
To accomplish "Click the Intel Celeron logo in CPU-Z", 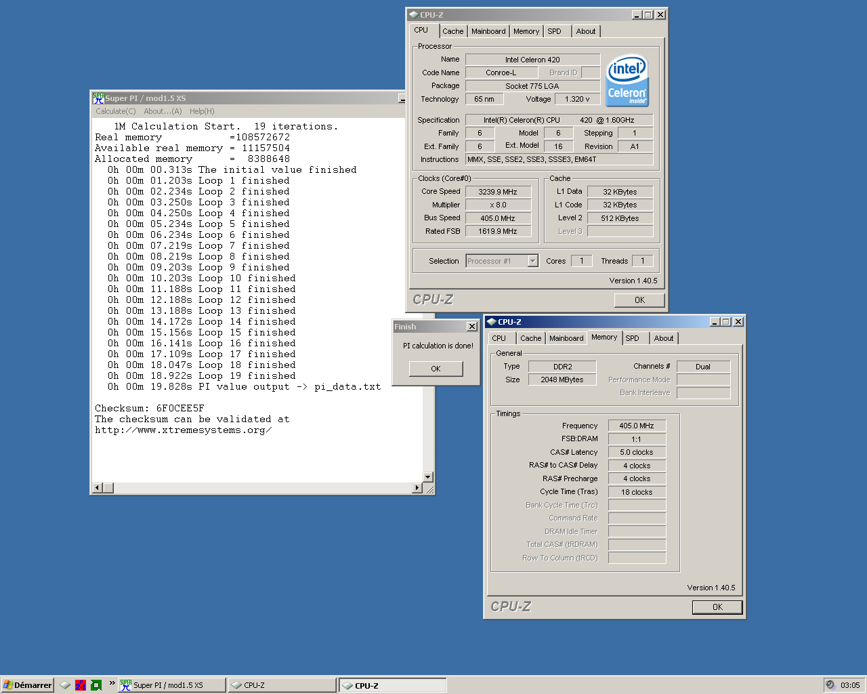I will 627,81.
